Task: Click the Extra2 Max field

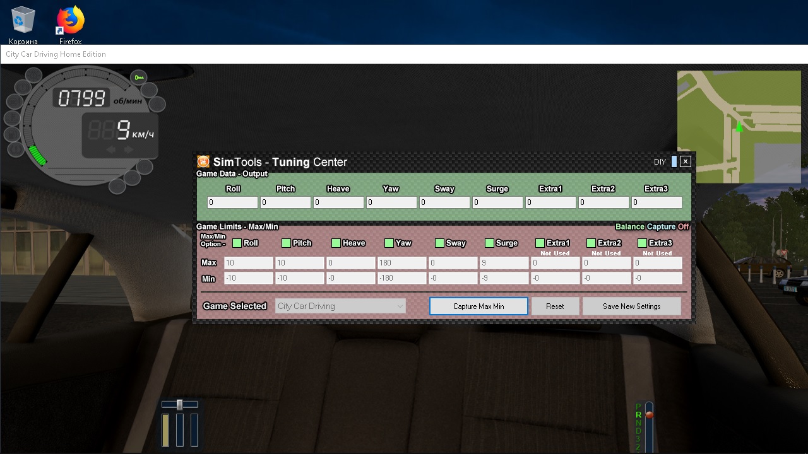Action: 607,263
